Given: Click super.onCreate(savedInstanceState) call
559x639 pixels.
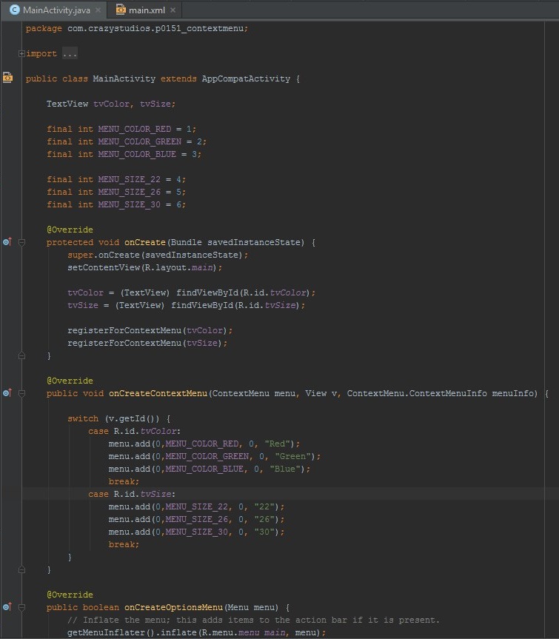Looking at the screenshot, I should tap(158, 255).
